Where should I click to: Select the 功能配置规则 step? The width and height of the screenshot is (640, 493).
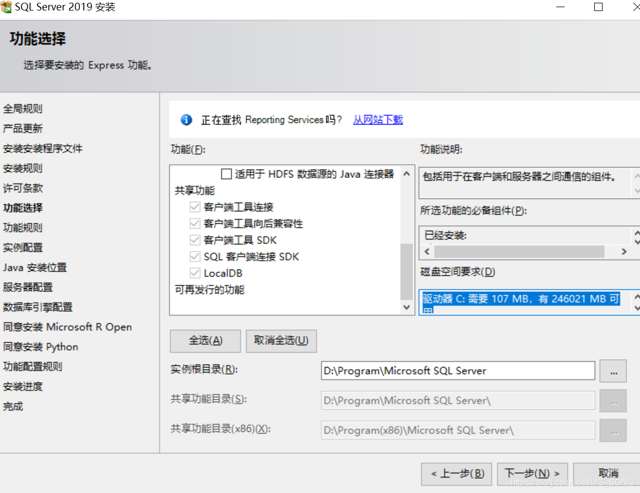pyautogui.click(x=32, y=366)
